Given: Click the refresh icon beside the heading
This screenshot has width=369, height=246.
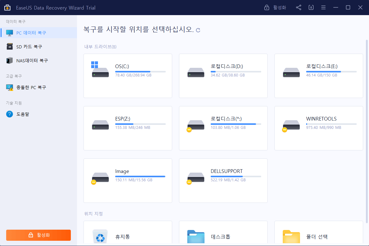Looking at the screenshot, I should pos(198,30).
